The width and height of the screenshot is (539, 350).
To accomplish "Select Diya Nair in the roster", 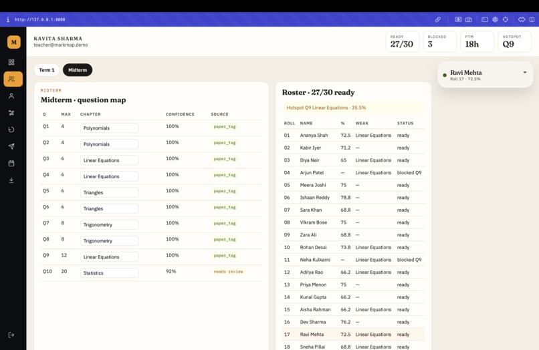I will [353, 160].
